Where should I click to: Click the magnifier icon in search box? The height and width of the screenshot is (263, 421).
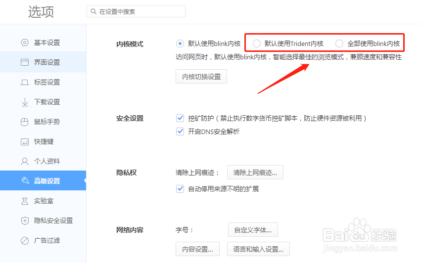(93, 11)
